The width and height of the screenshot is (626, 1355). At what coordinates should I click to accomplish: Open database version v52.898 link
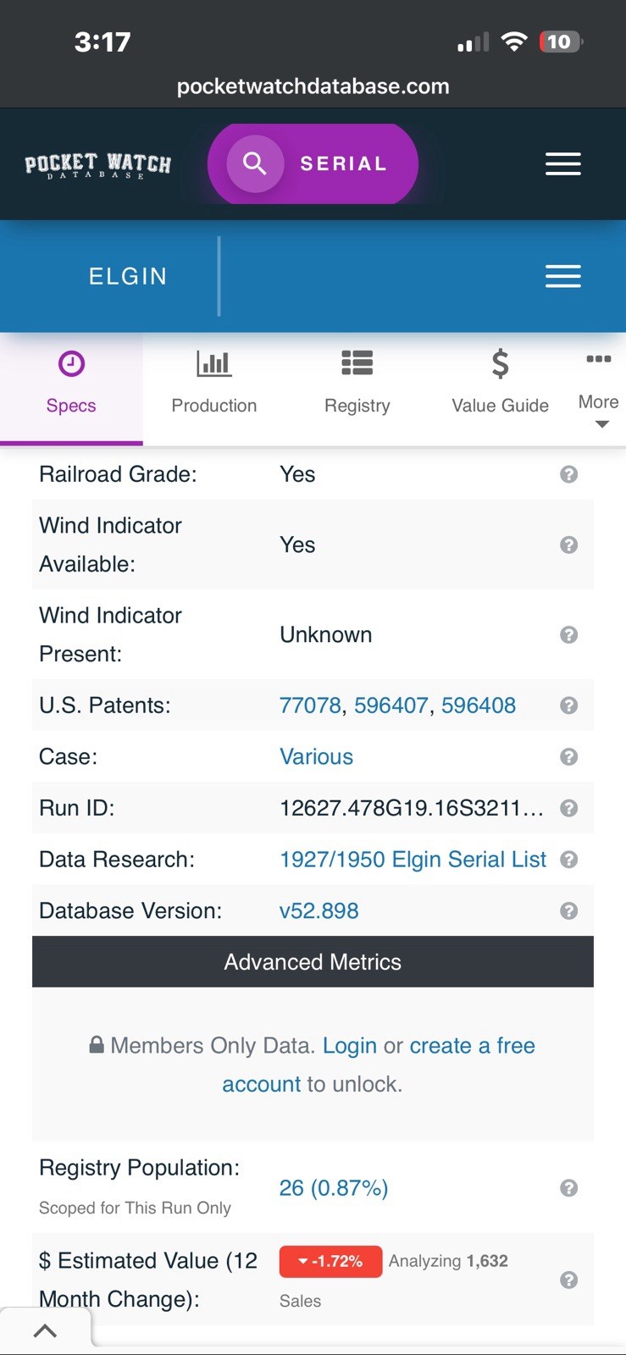tap(319, 910)
